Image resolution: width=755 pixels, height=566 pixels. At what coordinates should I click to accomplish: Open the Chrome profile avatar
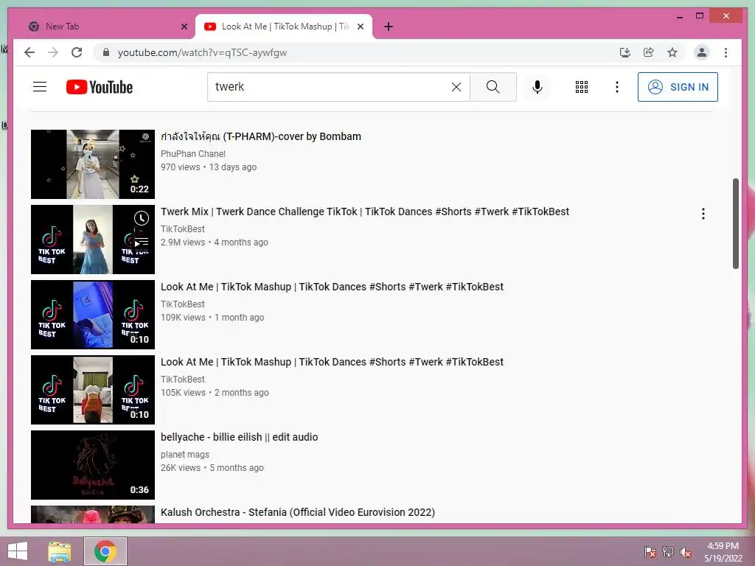coord(702,52)
